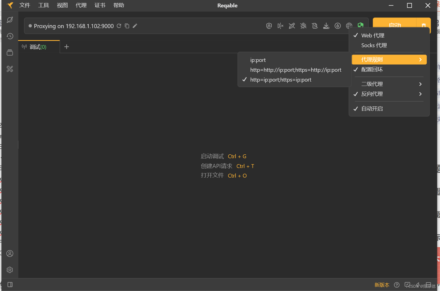440x291 pixels.
Task: Open the help question-mark icon in status bar
Action: coord(397,285)
